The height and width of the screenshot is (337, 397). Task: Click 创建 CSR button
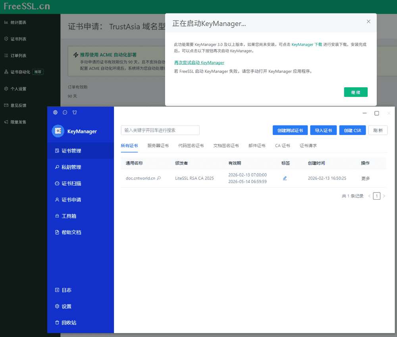point(352,130)
